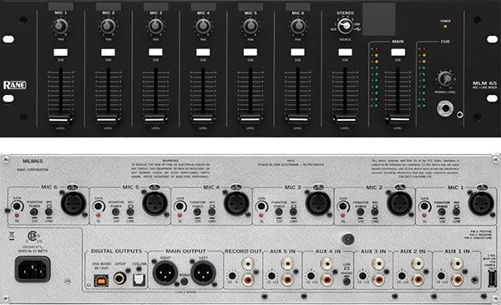
Task: Click the USB AUDIO IN/OUT port
Action: (x=101, y=281)
